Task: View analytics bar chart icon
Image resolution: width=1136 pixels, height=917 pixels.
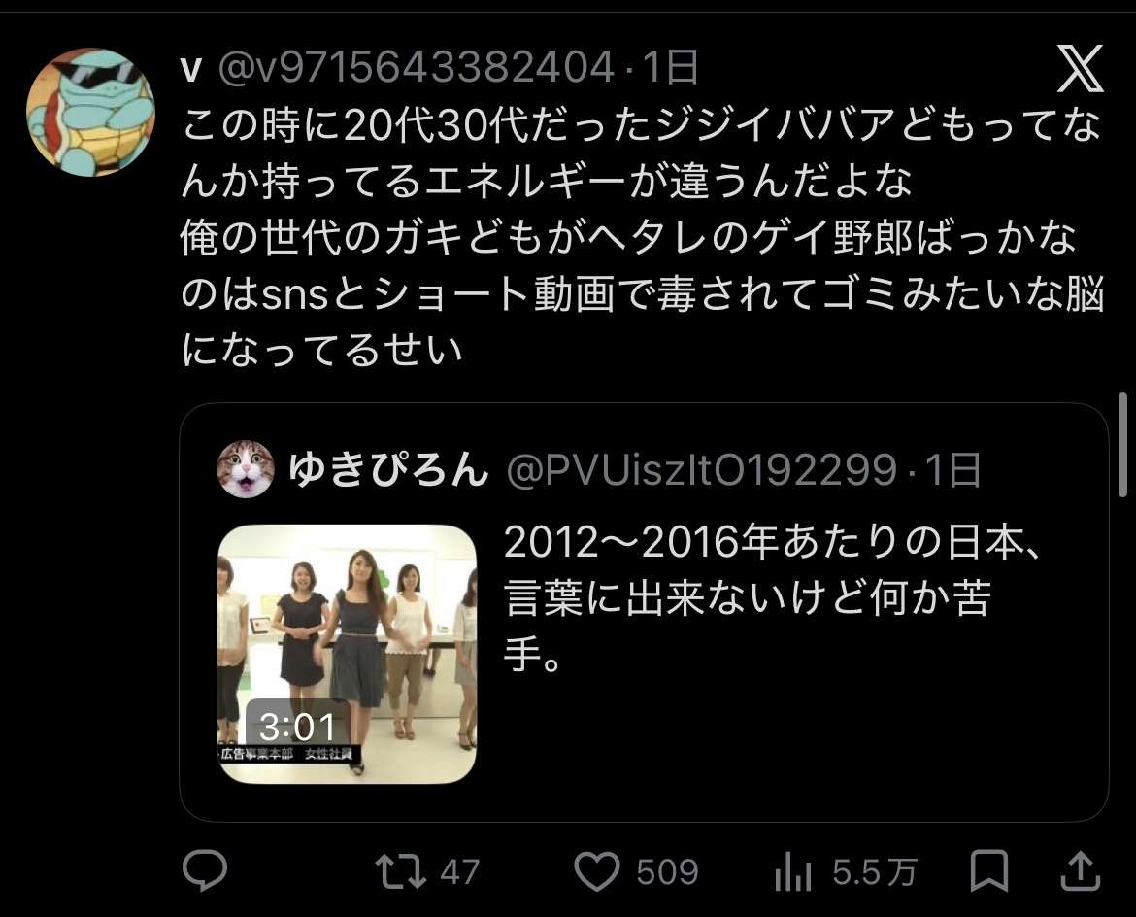Action: tap(792, 871)
